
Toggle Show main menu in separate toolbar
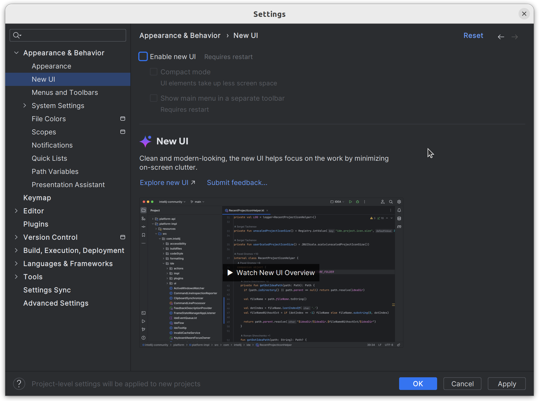pyautogui.click(x=154, y=98)
